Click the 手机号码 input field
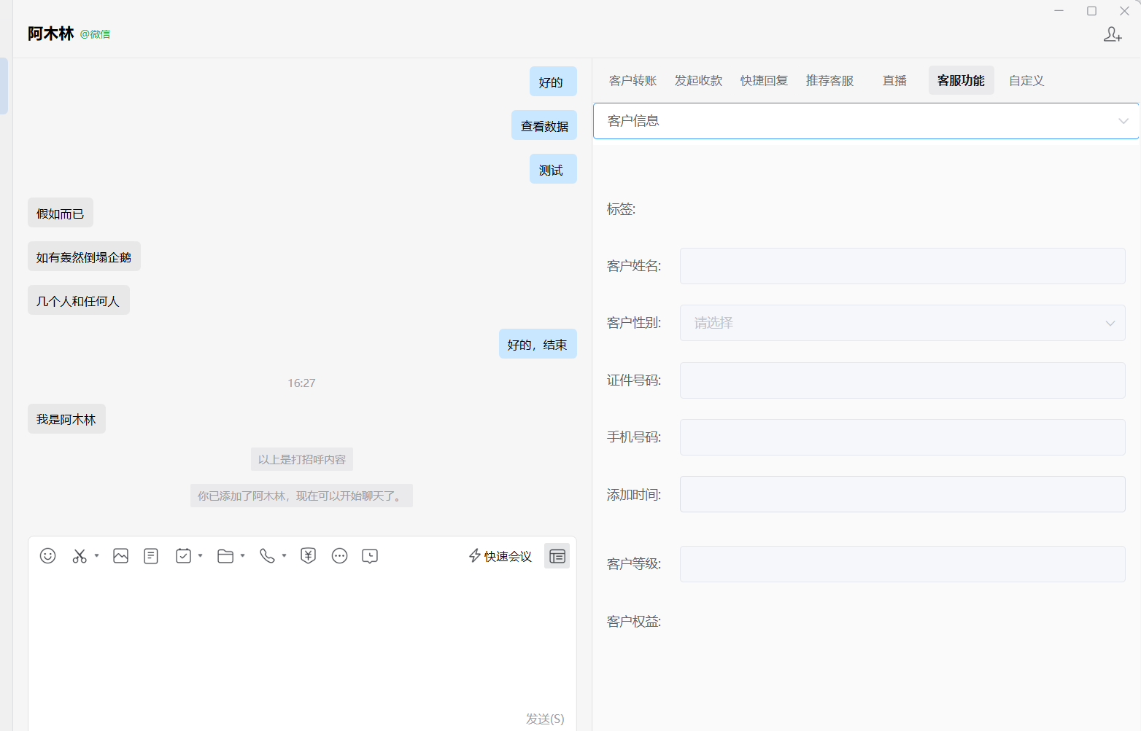The height and width of the screenshot is (731, 1141). (x=902, y=437)
